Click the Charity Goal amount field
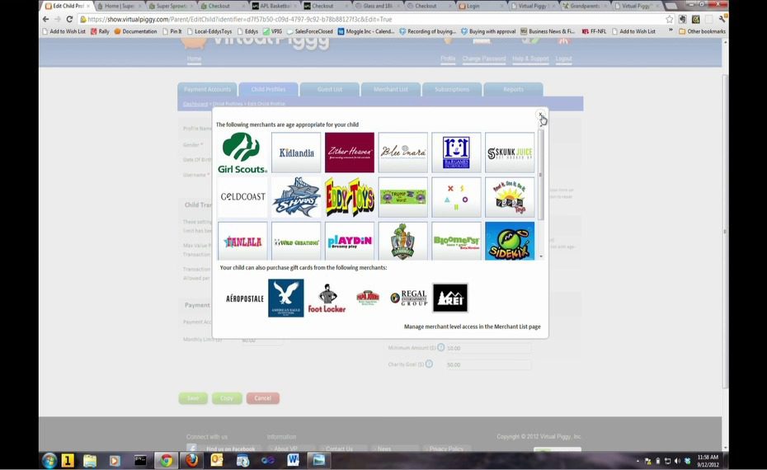The height and width of the screenshot is (470, 767). pos(488,364)
